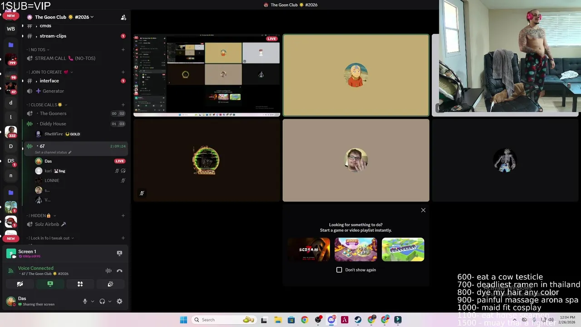Disconnect from voice with hang-up icon
Screen dimensions: 581x327
click(119, 271)
